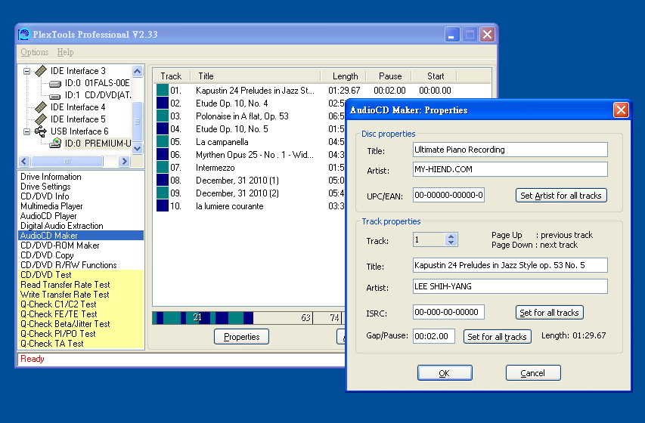The image size is (645, 423).
Task: Click the track Artist field LEE SHIH-YANG
Action: tap(510, 286)
